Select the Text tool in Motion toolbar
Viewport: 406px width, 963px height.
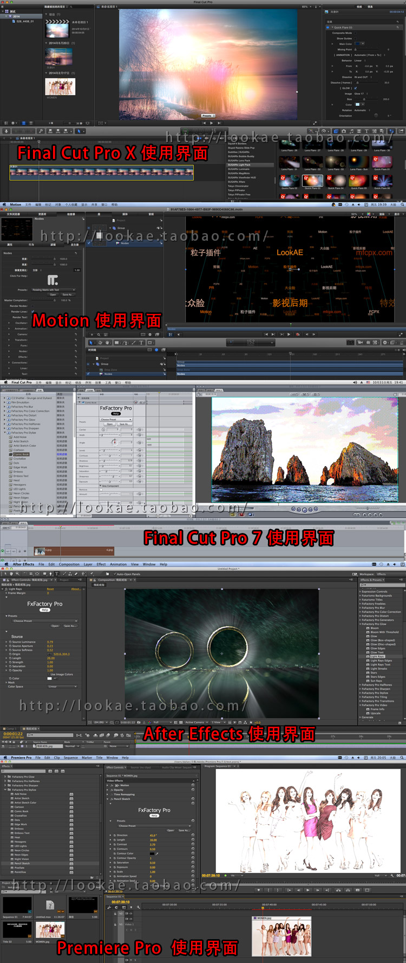click(141, 343)
